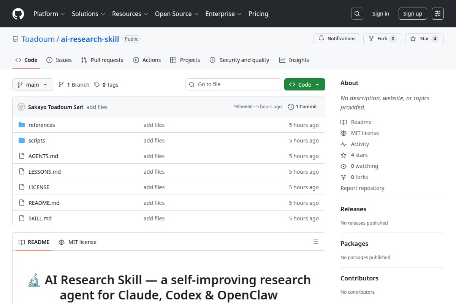Open the README outline list icon
456x304 pixels.
click(x=315, y=242)
